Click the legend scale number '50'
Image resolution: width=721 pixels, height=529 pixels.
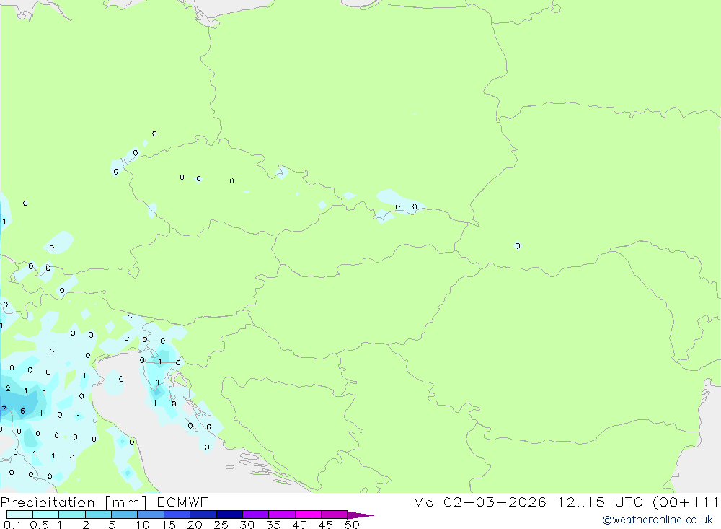pos(352,525)
